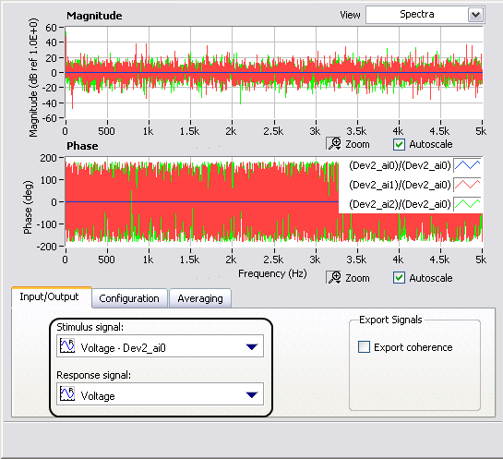Click the red Dev2_ai1/Dev2_ai0 legend line icon
The image size is (503, 459).
coord(467,185)
